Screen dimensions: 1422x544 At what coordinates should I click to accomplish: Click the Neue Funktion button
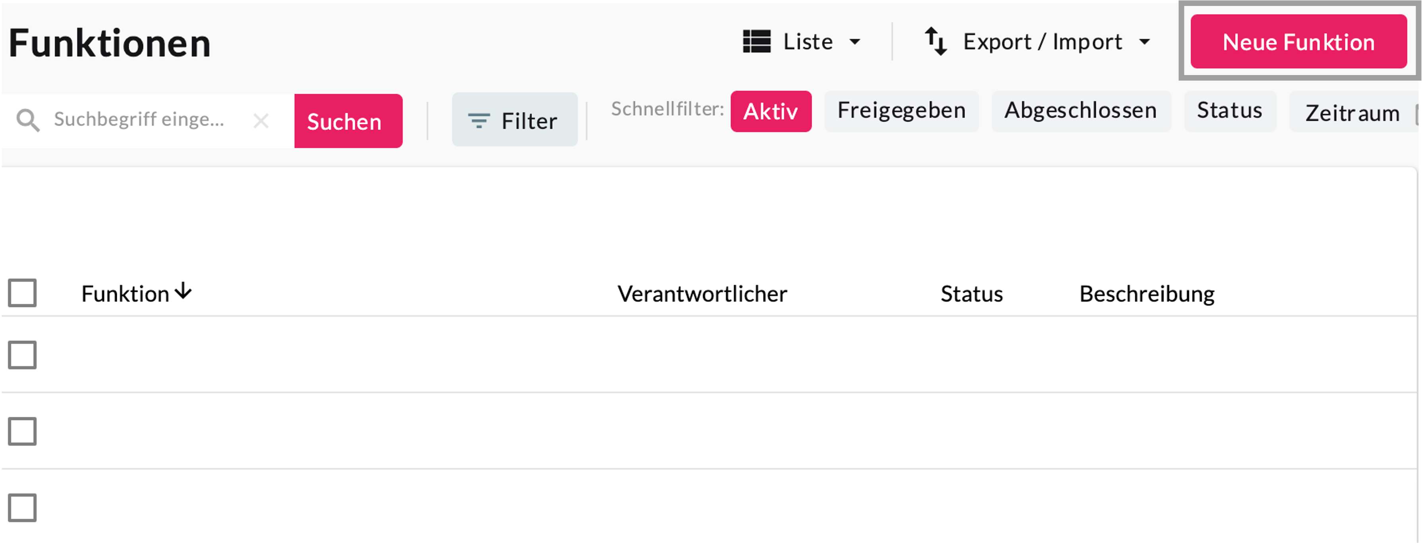pos(1298,42)
